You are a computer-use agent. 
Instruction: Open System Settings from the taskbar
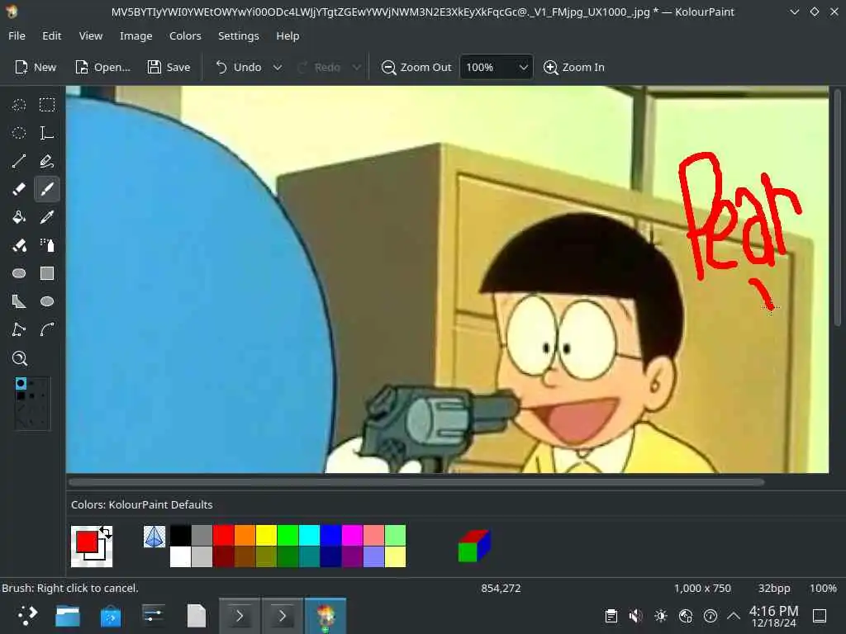coord(153,616)
